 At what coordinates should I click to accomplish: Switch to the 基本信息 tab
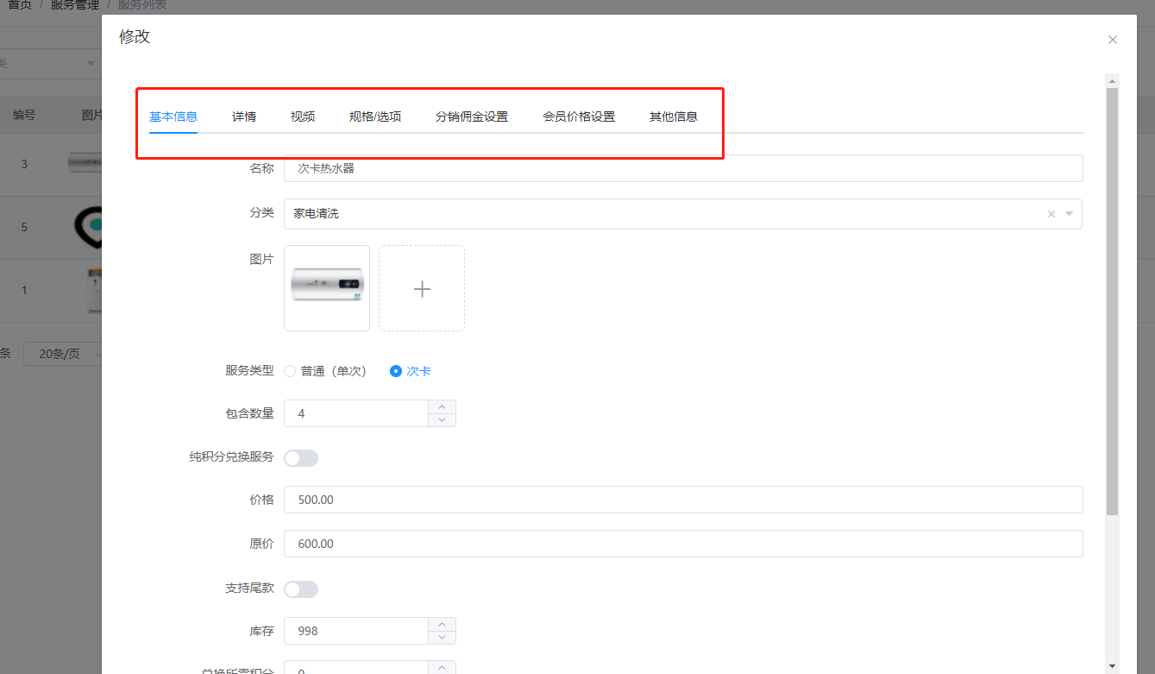click(173, 117)
